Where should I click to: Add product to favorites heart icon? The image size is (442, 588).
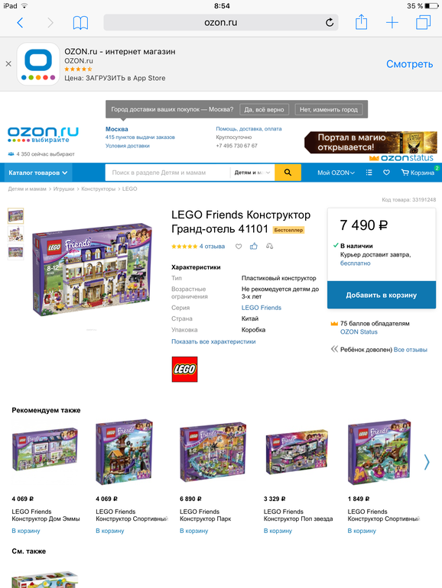point(239,247)
